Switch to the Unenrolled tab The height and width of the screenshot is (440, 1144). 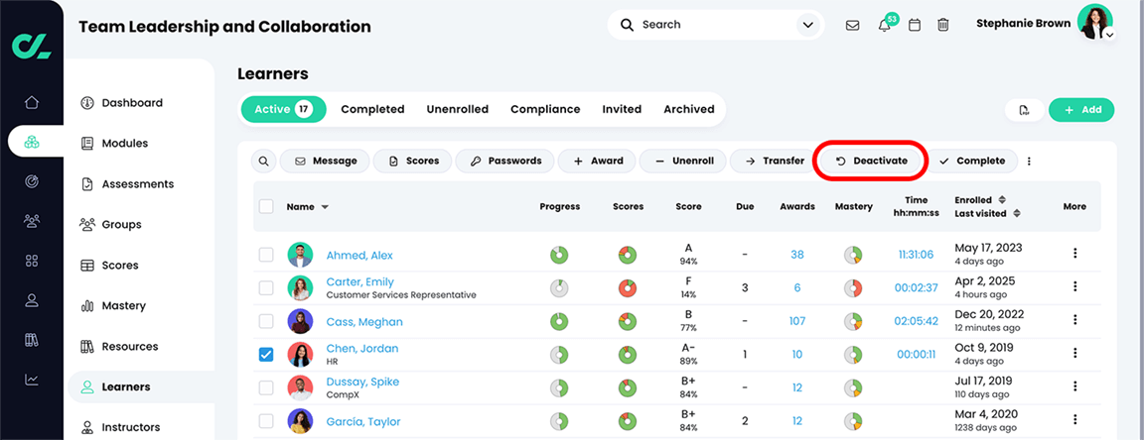point(458,109)
